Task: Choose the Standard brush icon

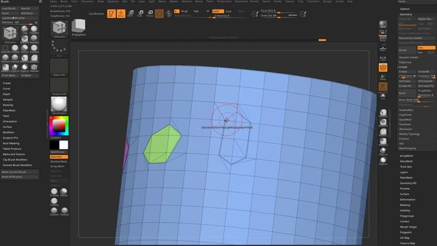Action: coord(34,39)
